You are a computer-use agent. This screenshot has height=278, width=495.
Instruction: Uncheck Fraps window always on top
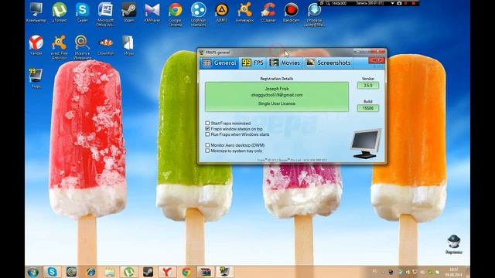(207, 129)
